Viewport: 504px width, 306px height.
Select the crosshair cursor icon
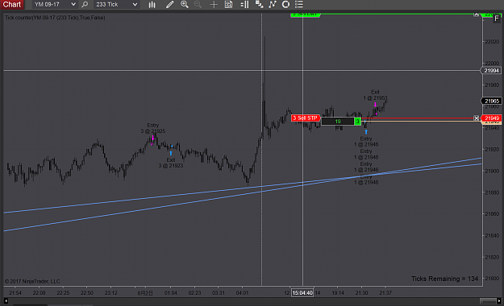214,5
